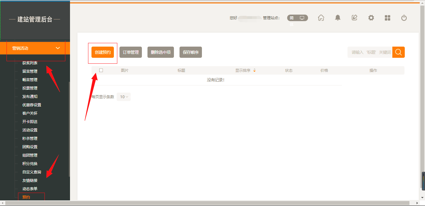Select 预约 in the sidebar menu
Viewport: 425px width, 206px height.
pos(26,197)
